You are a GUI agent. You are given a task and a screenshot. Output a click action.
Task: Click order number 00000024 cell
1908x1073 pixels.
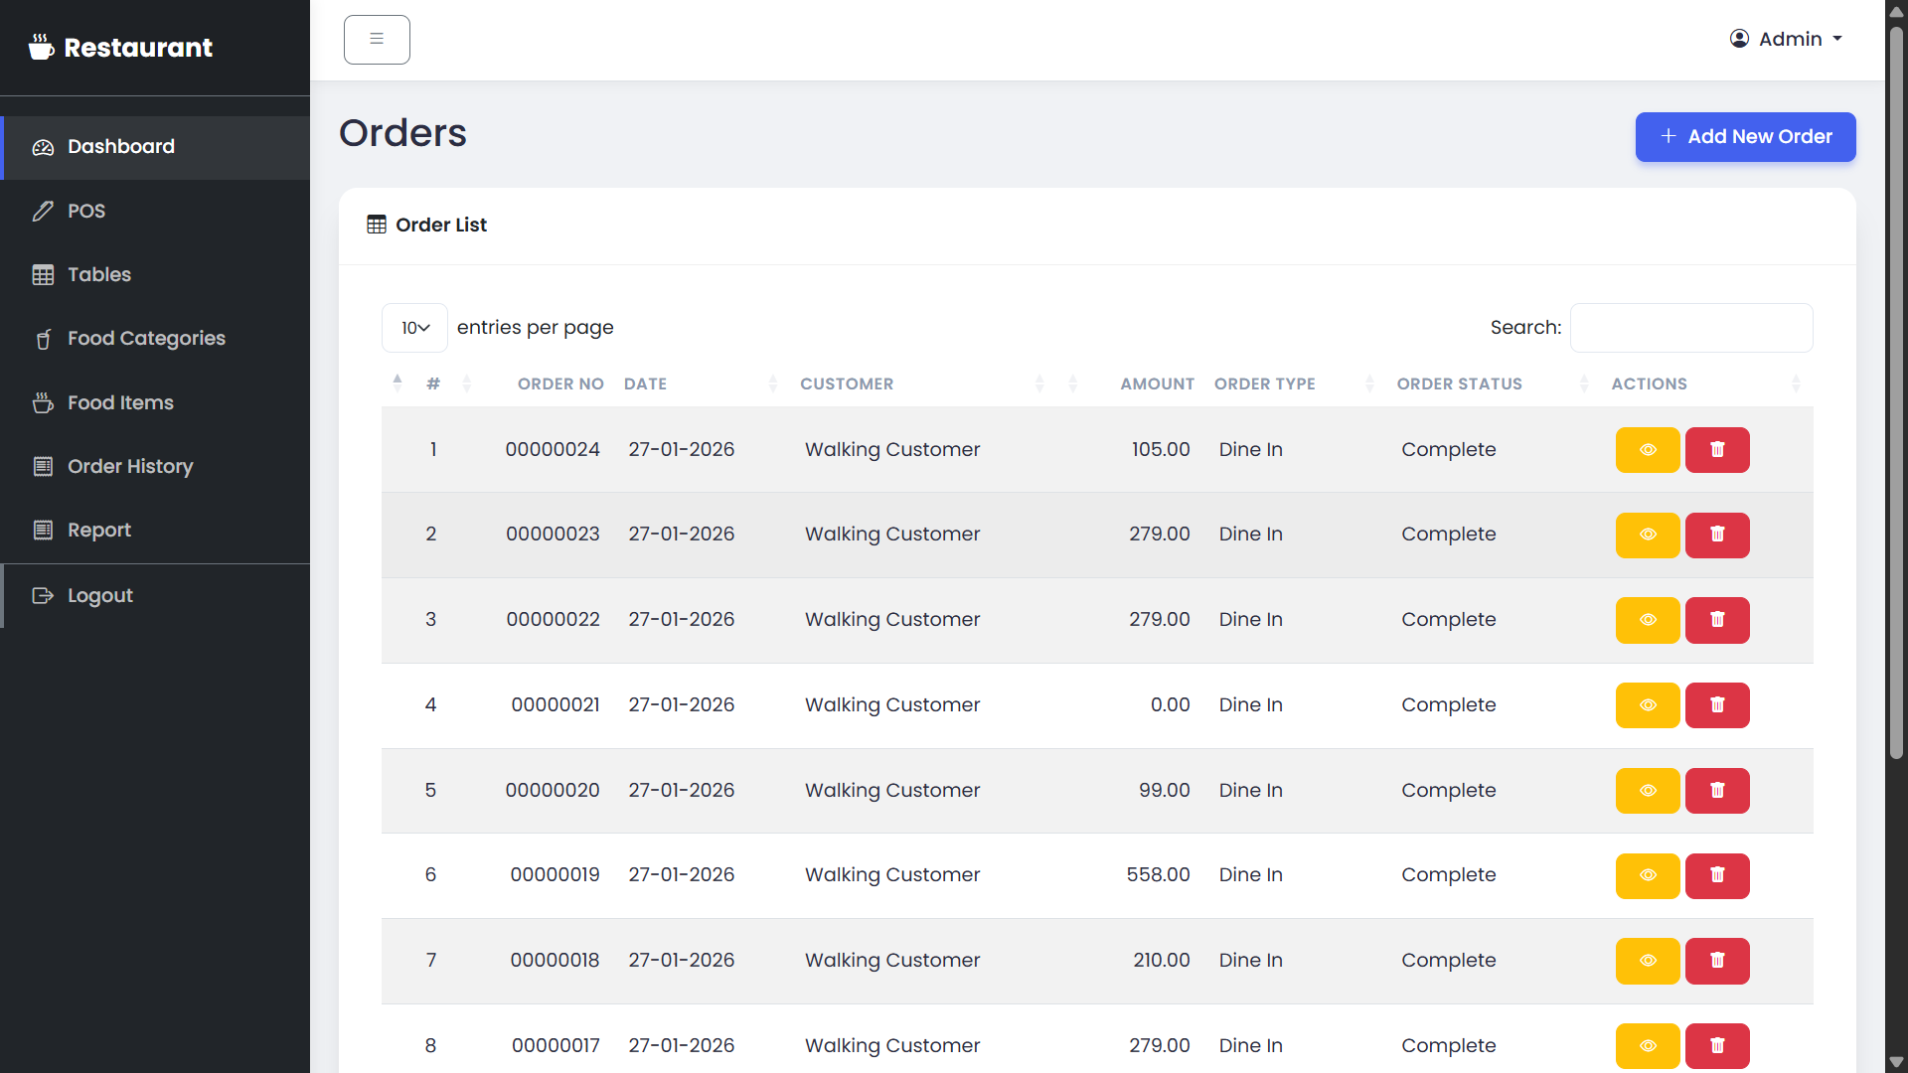click(553, 450)
